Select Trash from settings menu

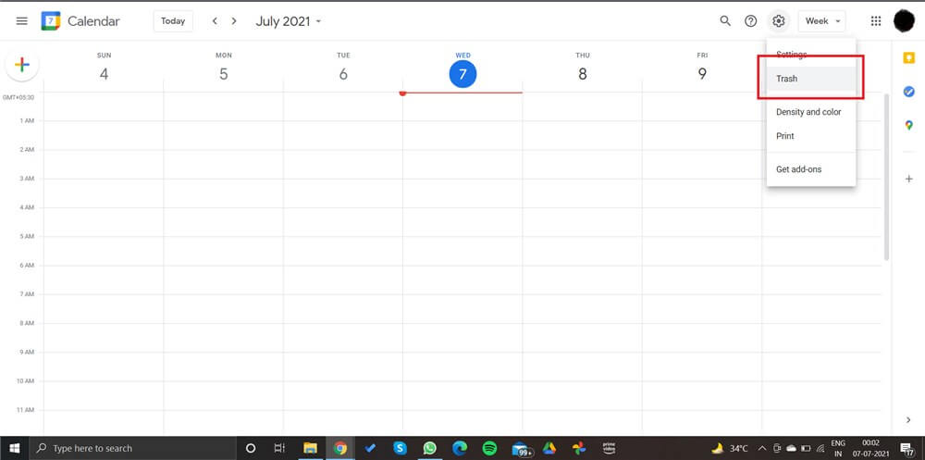click(x=787, y=79)
